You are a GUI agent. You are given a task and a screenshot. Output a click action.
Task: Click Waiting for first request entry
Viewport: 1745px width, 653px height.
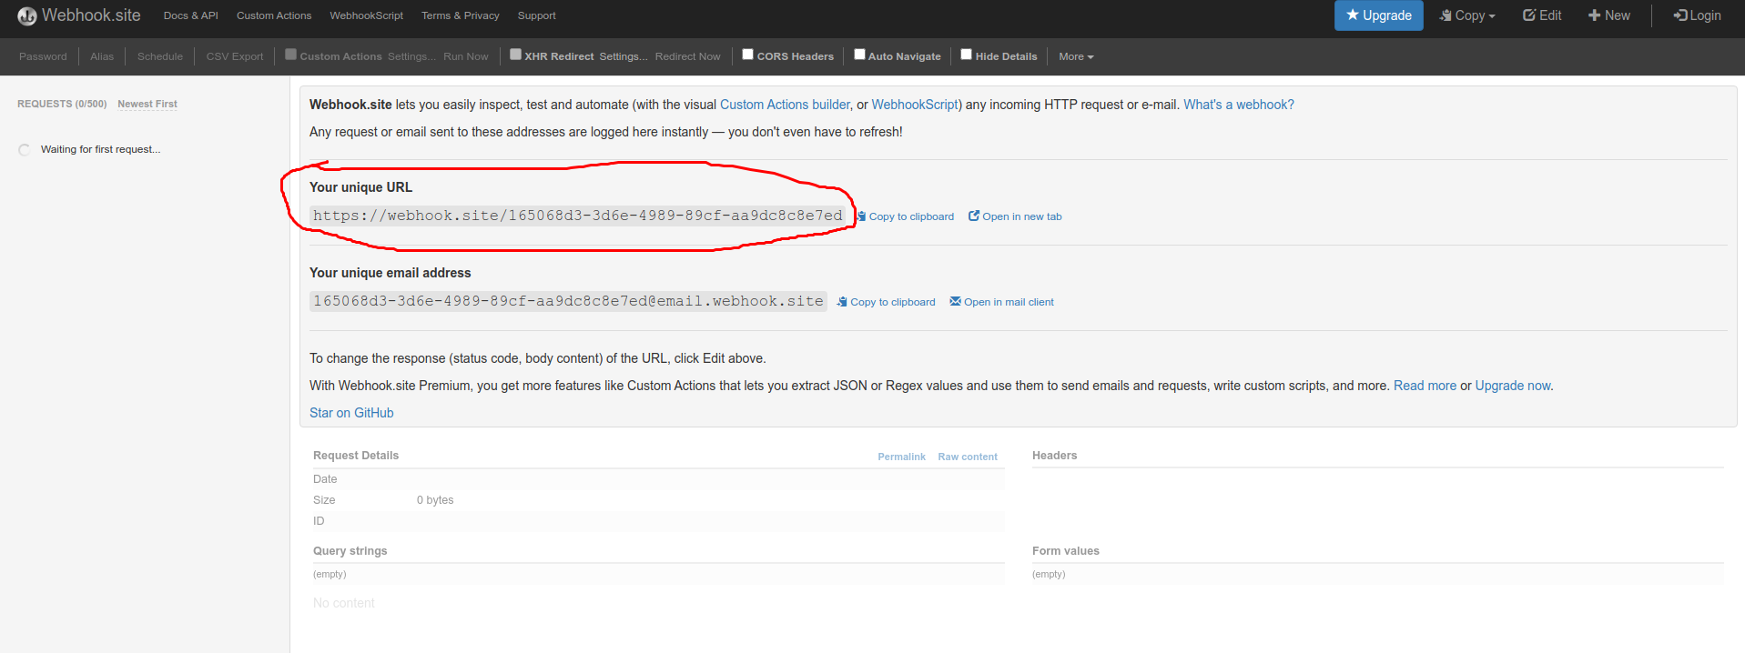[100, 149]
